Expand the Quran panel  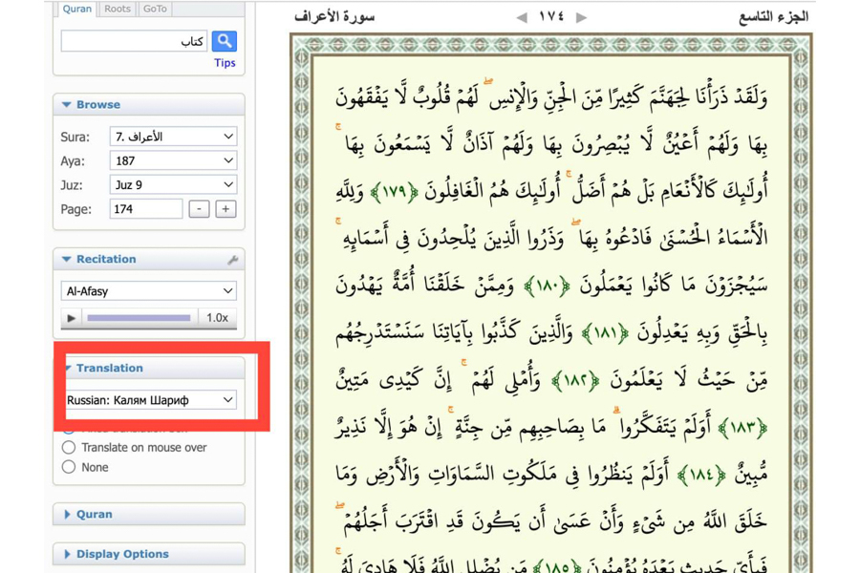click(149, 515)
